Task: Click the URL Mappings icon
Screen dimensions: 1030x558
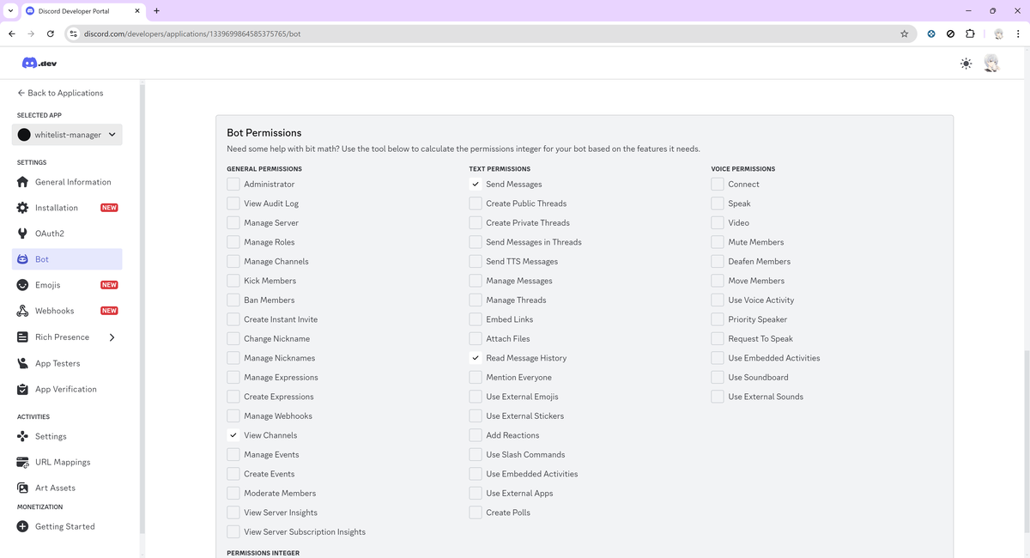Action: [x=23, y=462]
